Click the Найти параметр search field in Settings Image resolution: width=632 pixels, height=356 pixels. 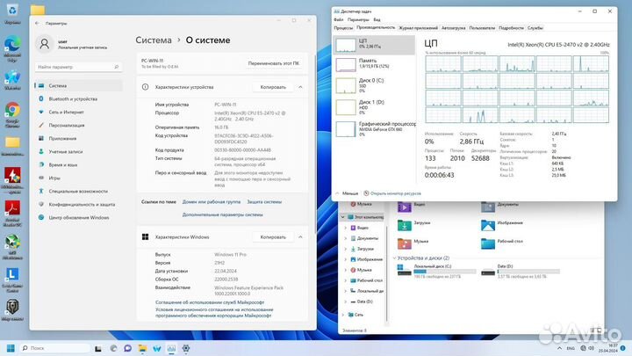click(x=78, y=67)
